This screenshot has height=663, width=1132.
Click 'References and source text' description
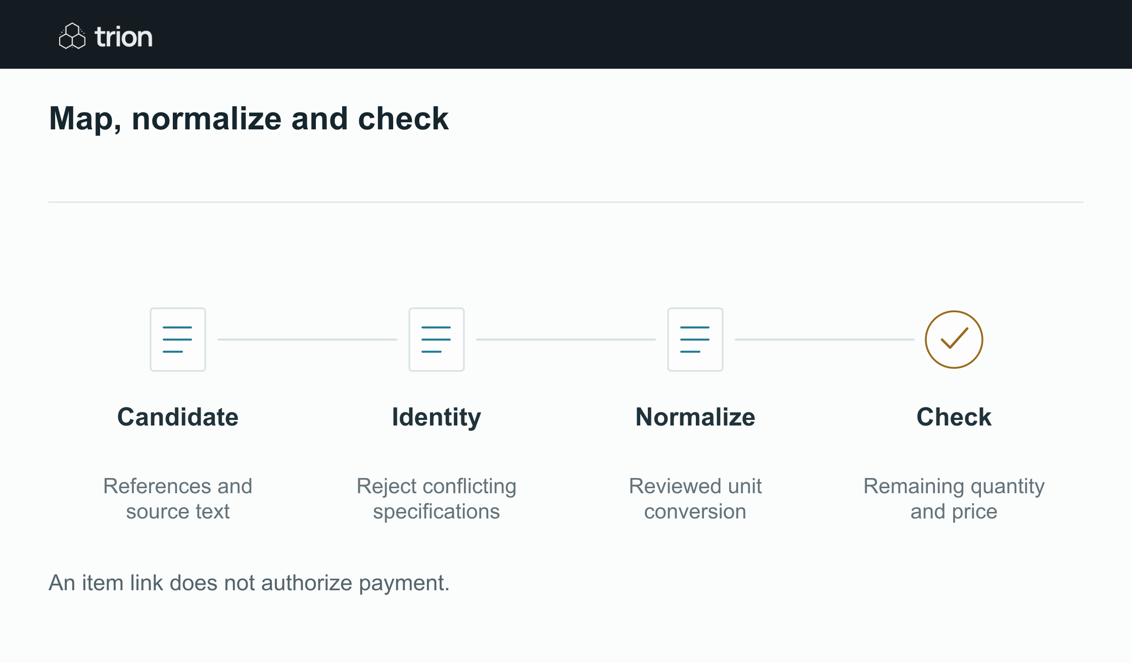tap(178, 499)
